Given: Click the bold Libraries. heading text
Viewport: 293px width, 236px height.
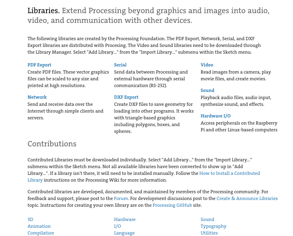Looking at the screenshot, I should pos(43,11).
